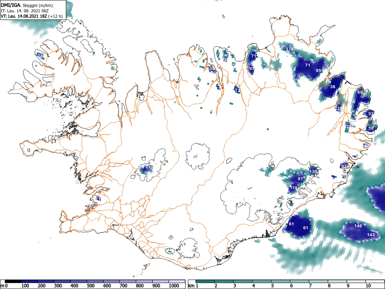This screenshot has height=289, width=385.
Task: Click the black 0–100 m legend swatch
Action: tap(13, 281)
